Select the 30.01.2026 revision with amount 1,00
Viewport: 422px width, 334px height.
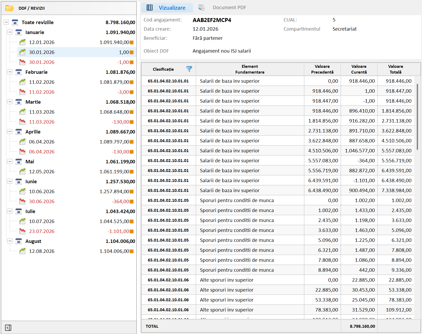[77, 52]
